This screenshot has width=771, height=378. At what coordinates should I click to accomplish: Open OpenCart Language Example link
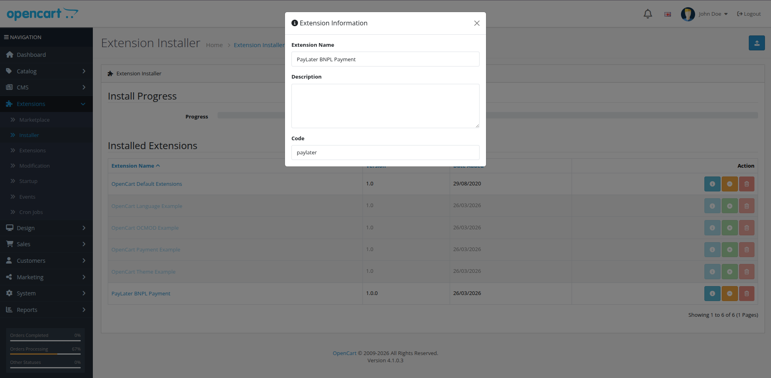click(x=147, y=206)
